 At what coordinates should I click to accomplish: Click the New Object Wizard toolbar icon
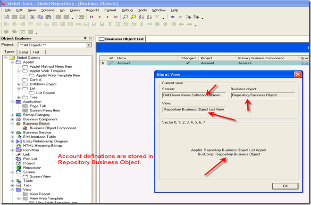click(x=7, y=17)
